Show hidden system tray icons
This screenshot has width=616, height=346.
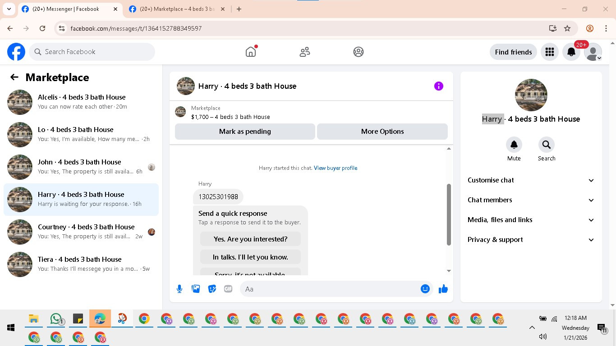[x=532, y=328]
